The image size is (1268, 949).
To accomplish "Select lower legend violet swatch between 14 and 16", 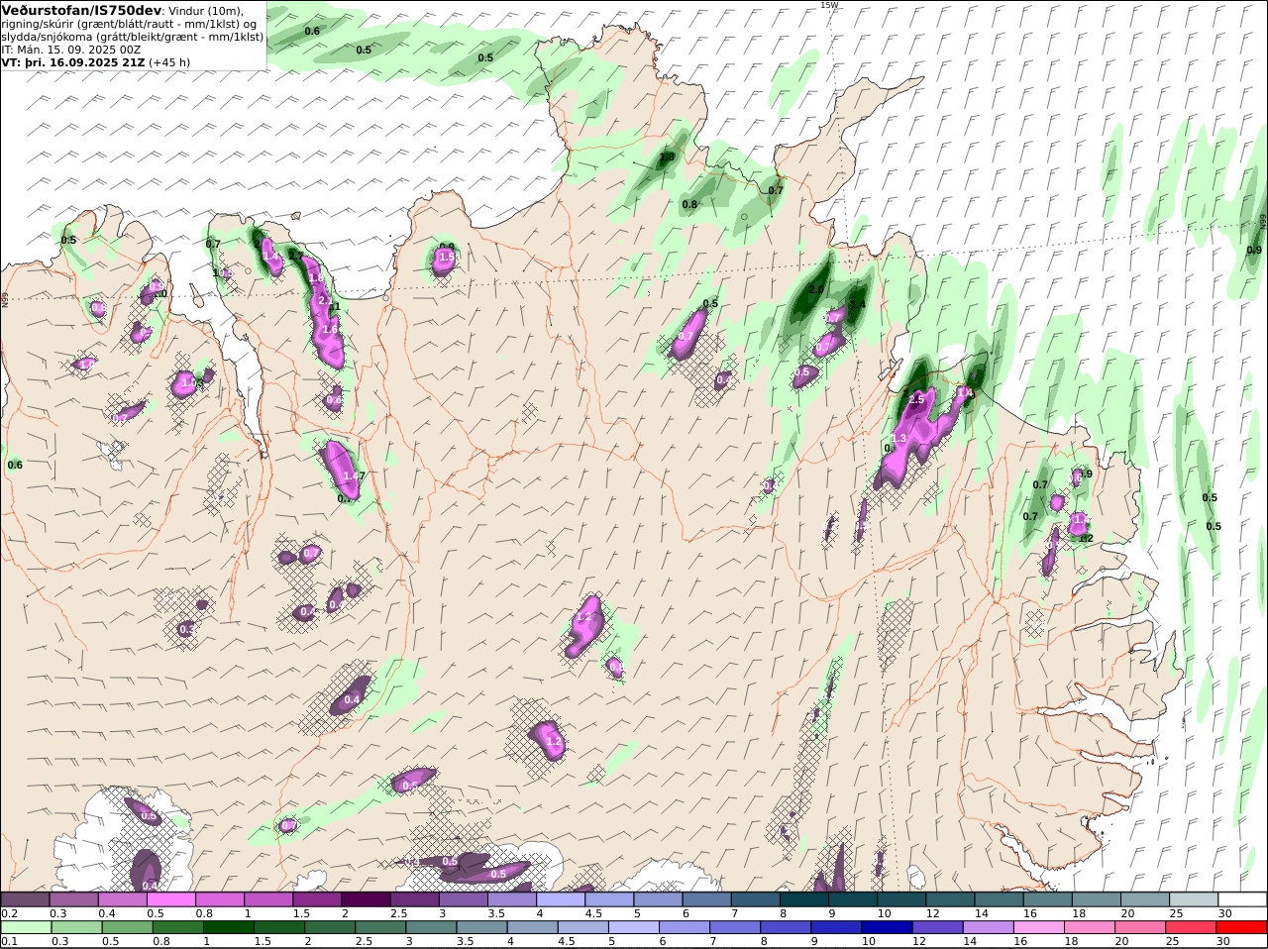I will point(990,927).
